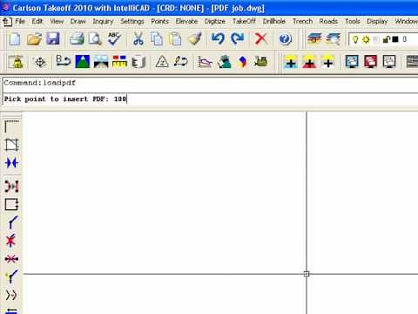Image resolution: width=418 pixels, height=314 pixels.
Task: Click the yellow weight toolbar icon
Action: click(x=16, y=62)
